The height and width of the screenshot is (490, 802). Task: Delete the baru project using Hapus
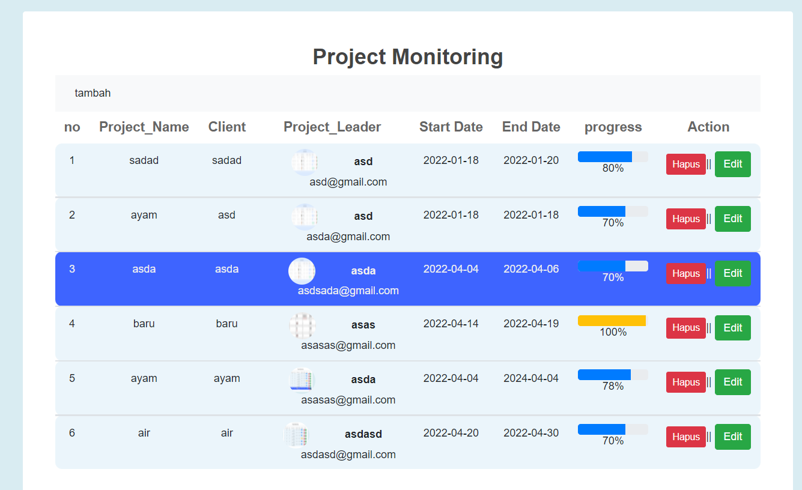click(686, 328)
